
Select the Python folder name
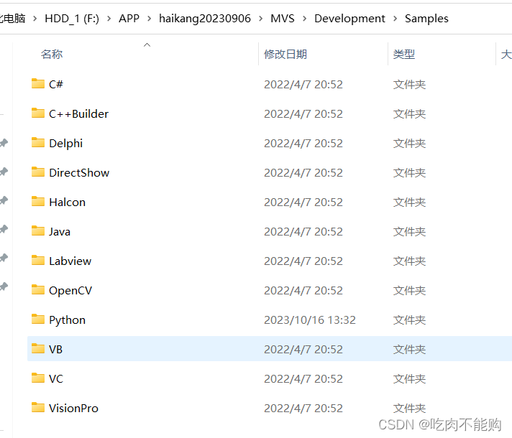click(68, 320)
